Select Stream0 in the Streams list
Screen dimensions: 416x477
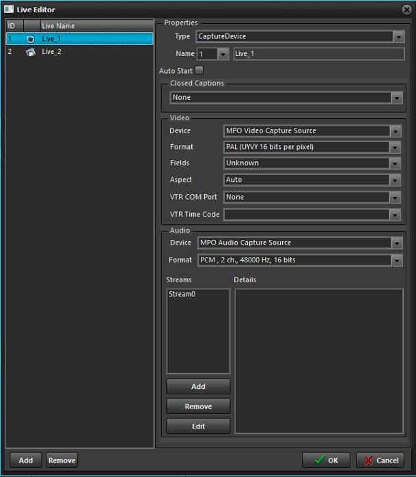click(182, 295)
